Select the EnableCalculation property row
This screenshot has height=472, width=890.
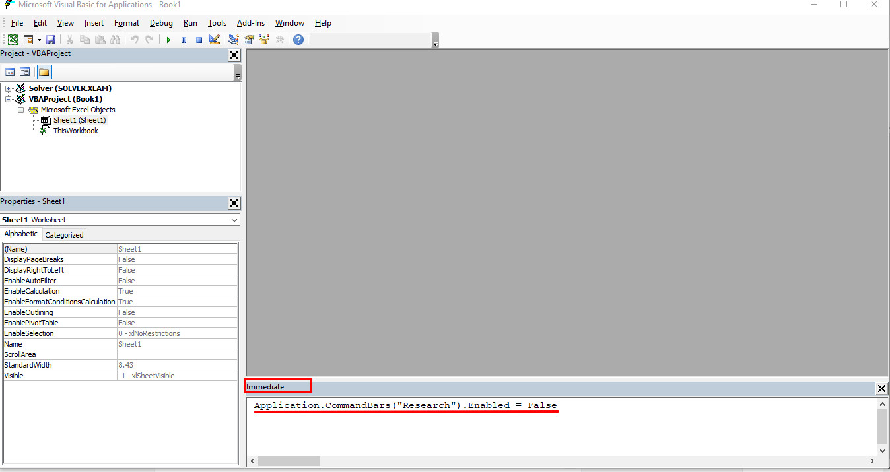[120, 291]
